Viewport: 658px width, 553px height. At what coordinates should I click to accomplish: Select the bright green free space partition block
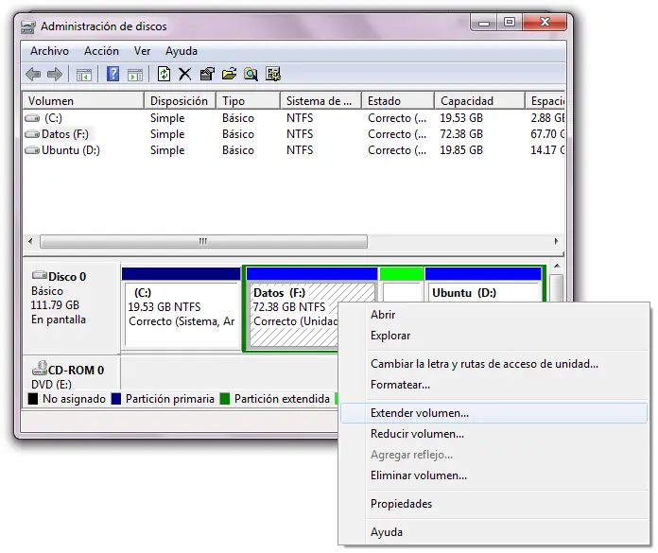pos(401,284)
